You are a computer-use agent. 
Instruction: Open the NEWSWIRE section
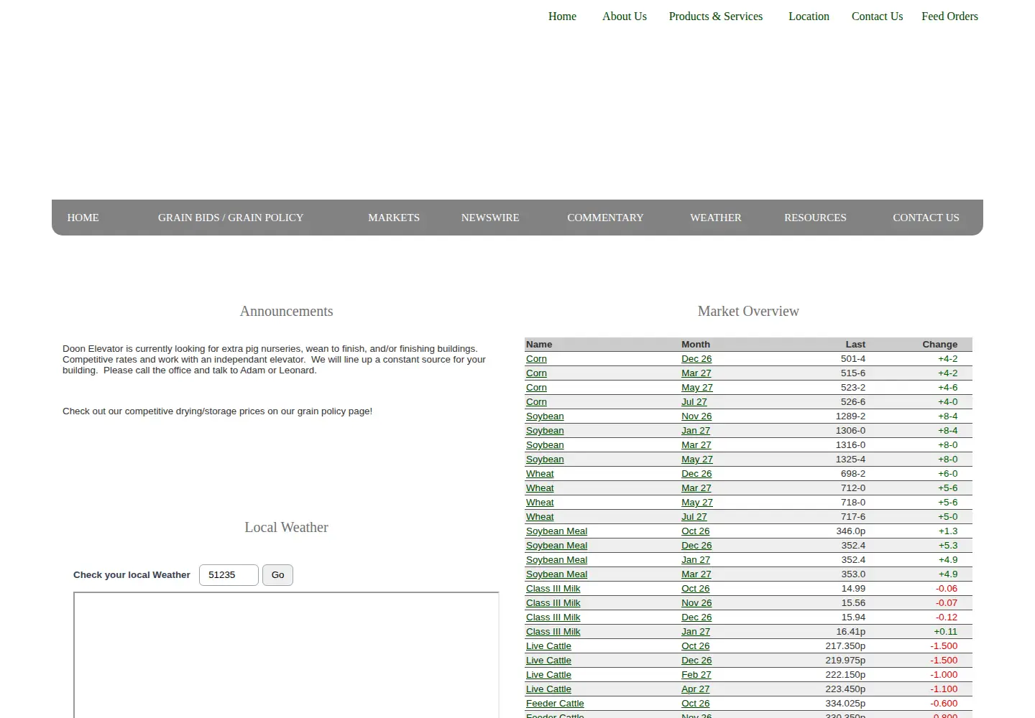click(x=490, y=218)
